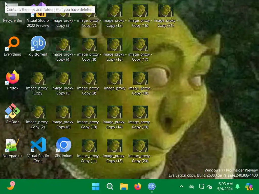Open widgets icon with badge 1
Image resolution: width=259 pixels, height=194 pixels.
(x=11, y=186)
